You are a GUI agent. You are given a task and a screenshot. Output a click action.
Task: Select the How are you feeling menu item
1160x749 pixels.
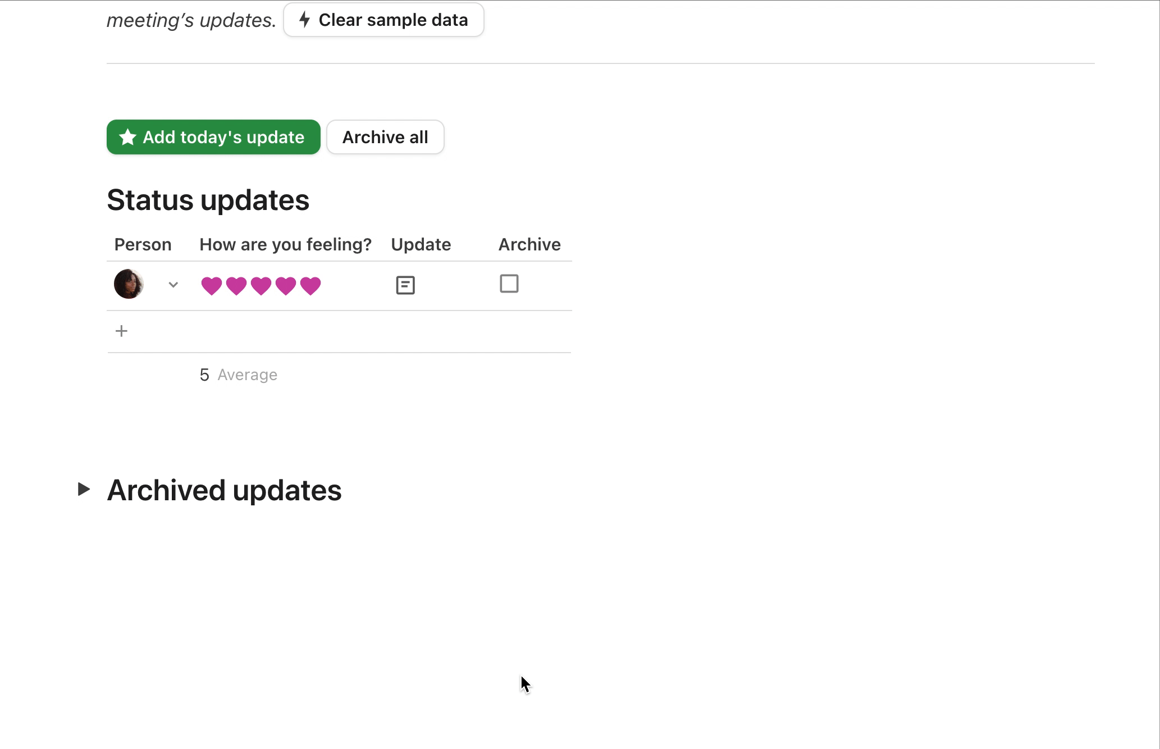coord(285,244)
